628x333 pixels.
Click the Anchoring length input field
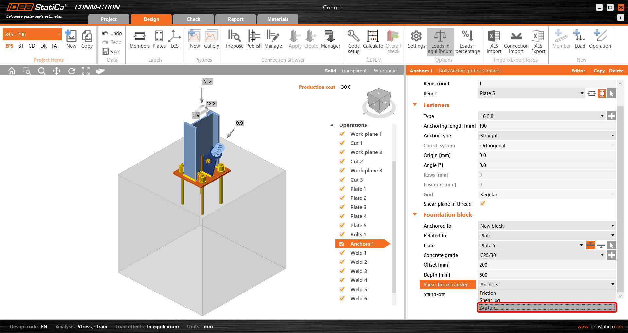547,126
